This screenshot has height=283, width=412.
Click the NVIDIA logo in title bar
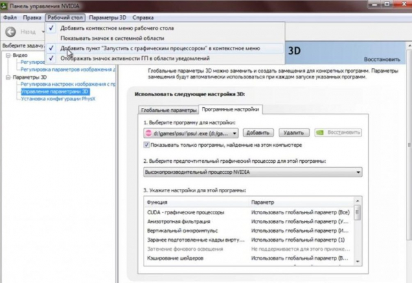click(3, 5)
